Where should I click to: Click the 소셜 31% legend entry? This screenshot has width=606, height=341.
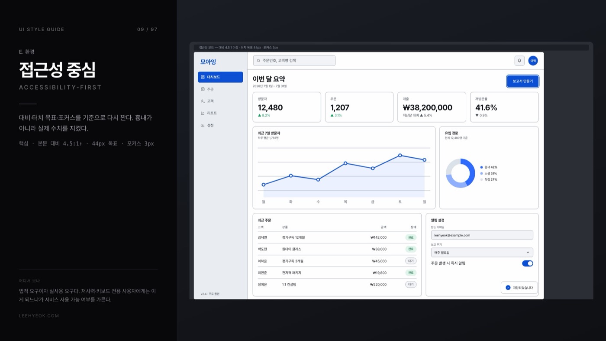coord(489,173)
